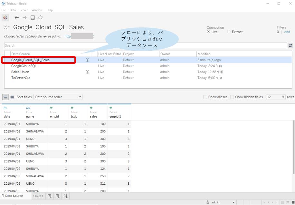Sort list by Modified column header
The image size is (295, 205).
pos(244,54)
